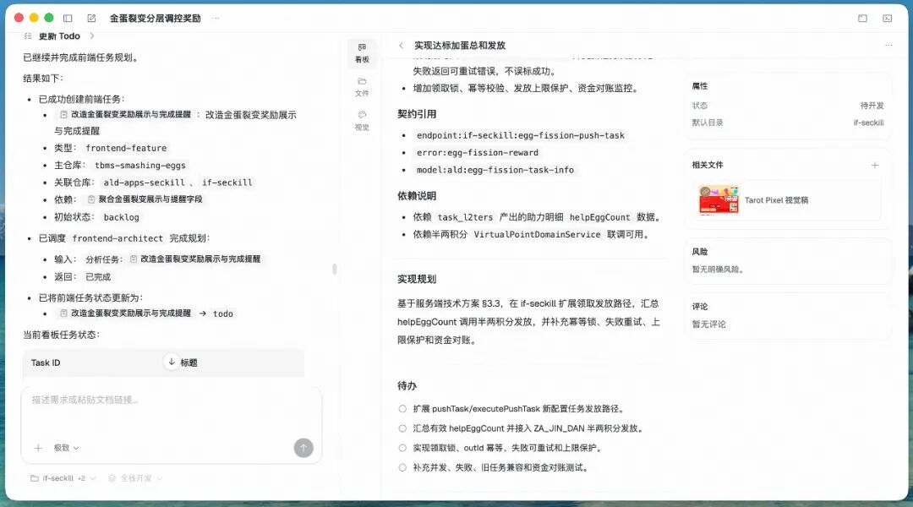913x507 pixels.
Task: Click the 待开发 status value
Action: coord(872,106)
